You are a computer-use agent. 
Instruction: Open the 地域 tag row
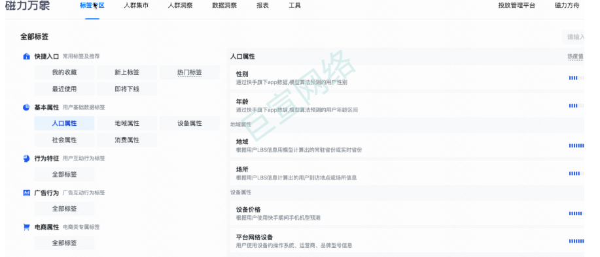tap(407, 145)
